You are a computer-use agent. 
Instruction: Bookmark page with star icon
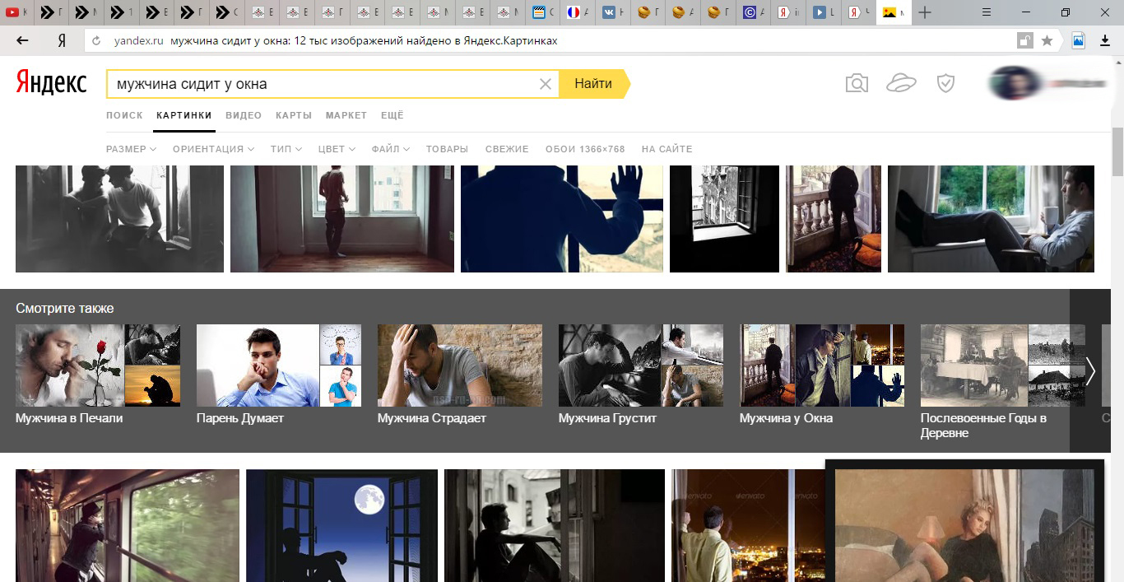1047,40
